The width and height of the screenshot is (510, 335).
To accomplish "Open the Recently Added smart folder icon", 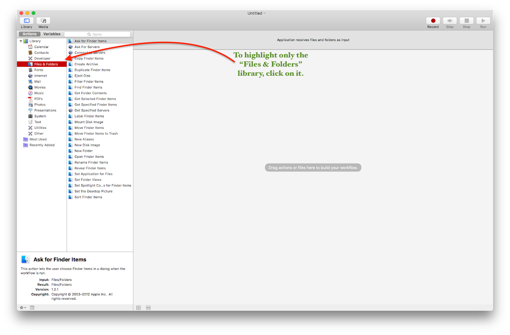I will 25,145.
